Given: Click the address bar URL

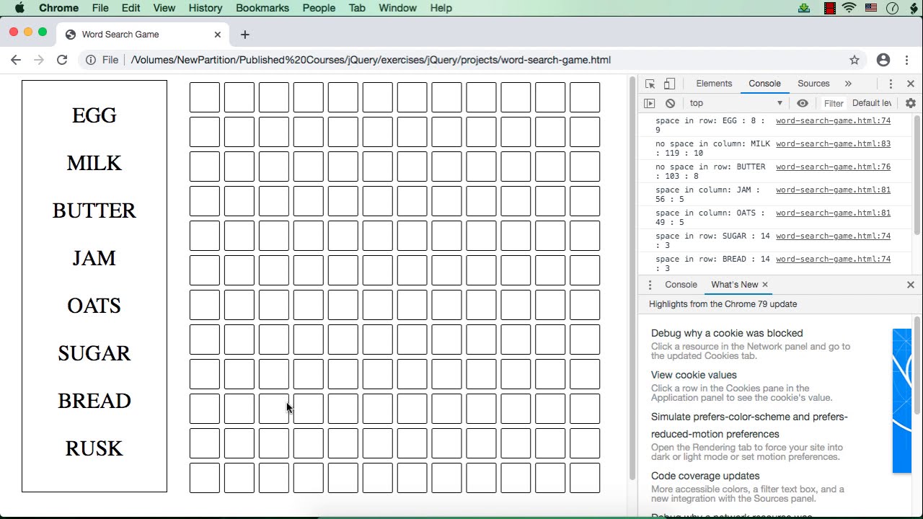Looking at the screenshot, I should (x=371, y=60).
